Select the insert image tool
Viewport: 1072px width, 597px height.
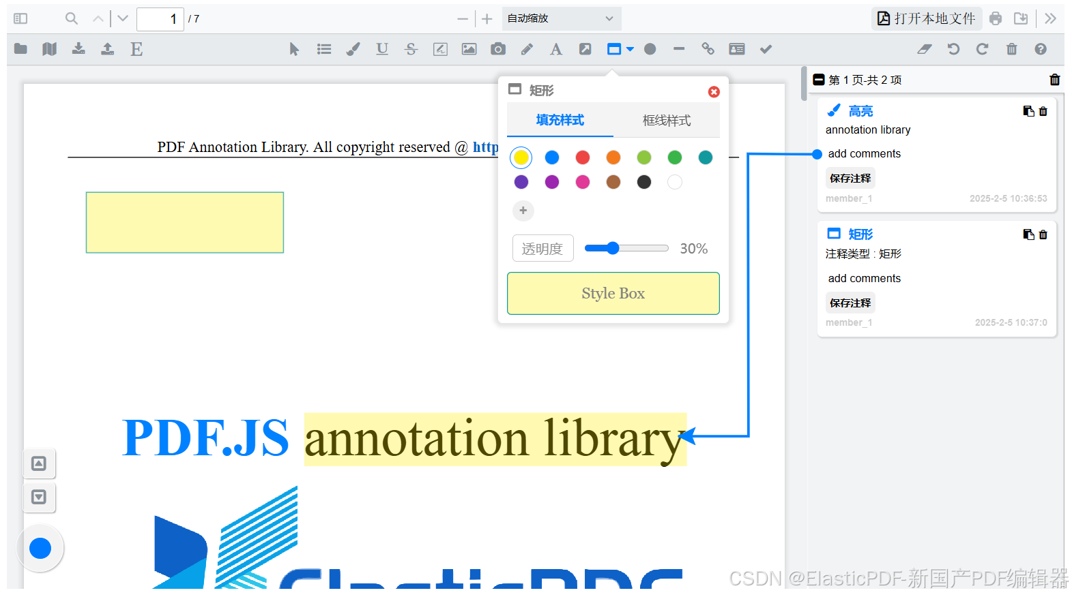click(469, 49)
